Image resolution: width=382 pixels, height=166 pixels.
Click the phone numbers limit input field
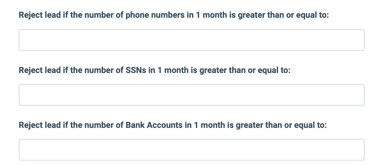(191, 40)
